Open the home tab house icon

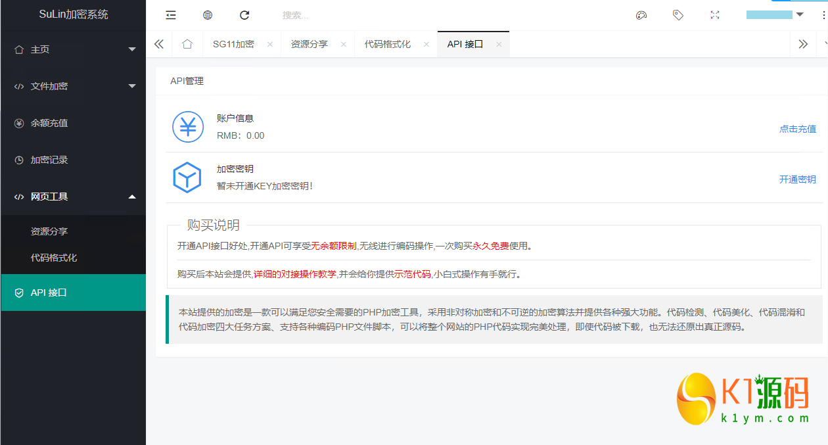(187, 43)
